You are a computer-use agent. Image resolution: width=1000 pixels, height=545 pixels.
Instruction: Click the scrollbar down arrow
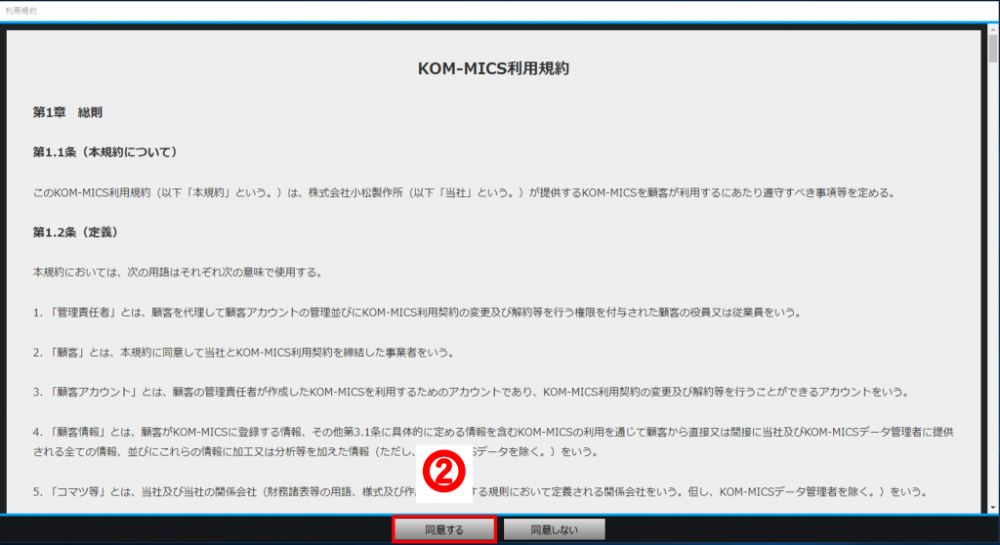tap(993, 507)
